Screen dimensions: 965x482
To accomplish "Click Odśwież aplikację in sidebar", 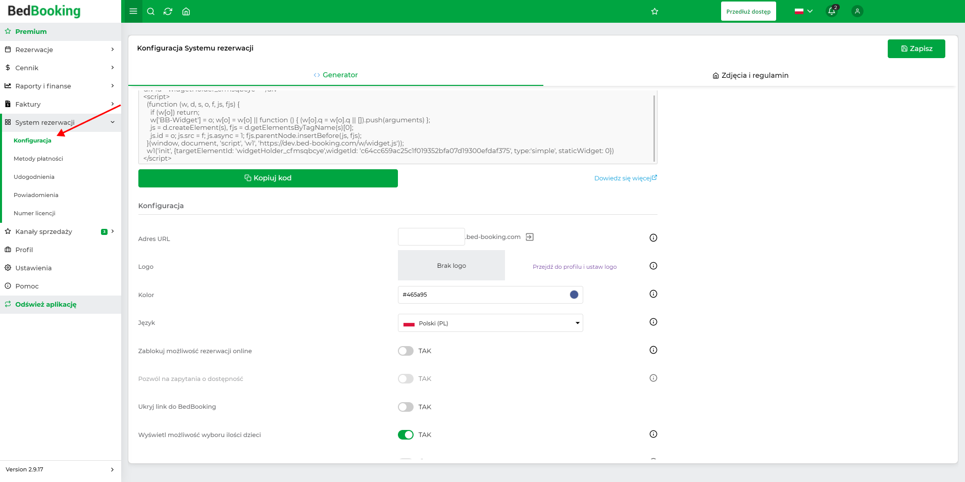I will coord(61,304).
